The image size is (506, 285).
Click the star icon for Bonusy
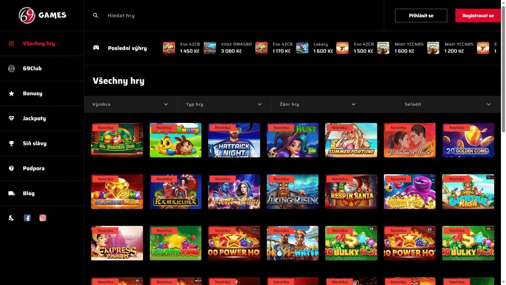[11, 93]
